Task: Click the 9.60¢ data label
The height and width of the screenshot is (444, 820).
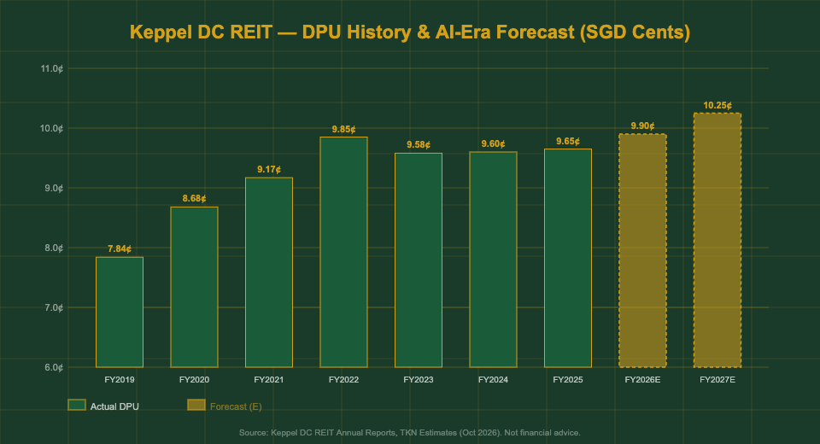Action: click(493, 143)
